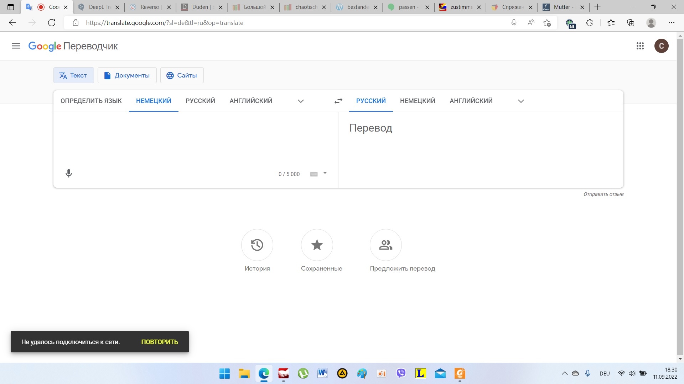Switch to Документы translation mode
The height and width of the screenshot is (384, 684).
(127, 75)
